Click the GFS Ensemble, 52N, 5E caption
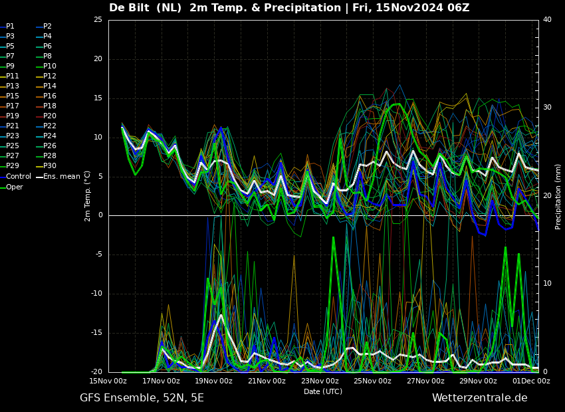Screen dimensions: 565x412 (x=142, y=398)
